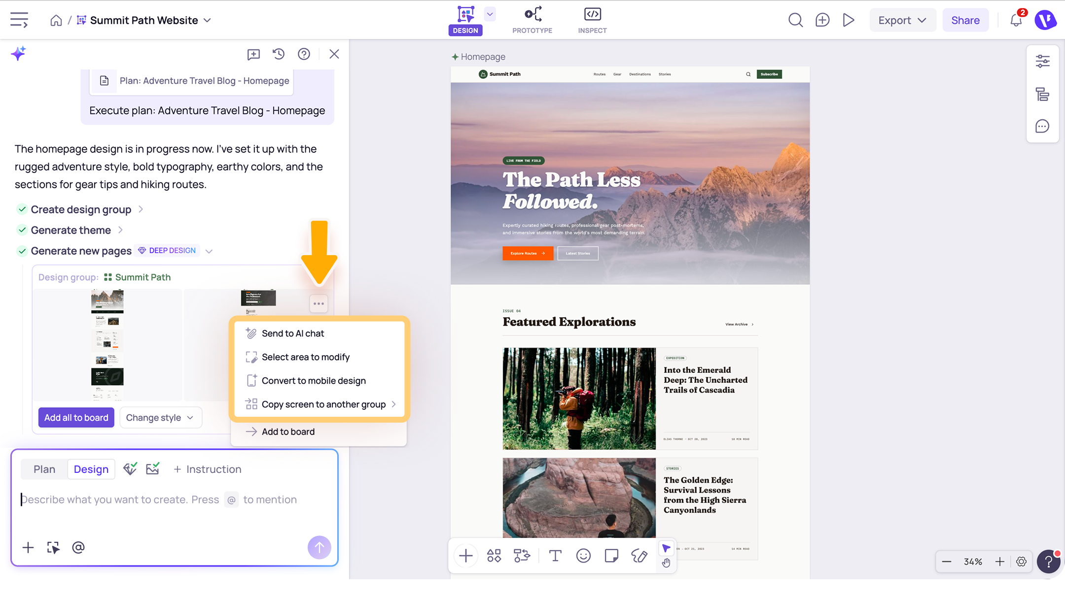Expand the Create design group step
Image resolution: width=1065 pixels, height=598 pixels.
[141, 209]
